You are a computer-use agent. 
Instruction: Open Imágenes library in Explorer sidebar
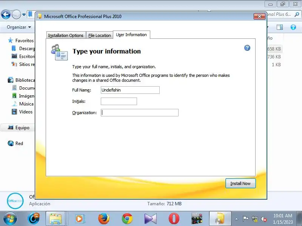[x=23, y=96]
